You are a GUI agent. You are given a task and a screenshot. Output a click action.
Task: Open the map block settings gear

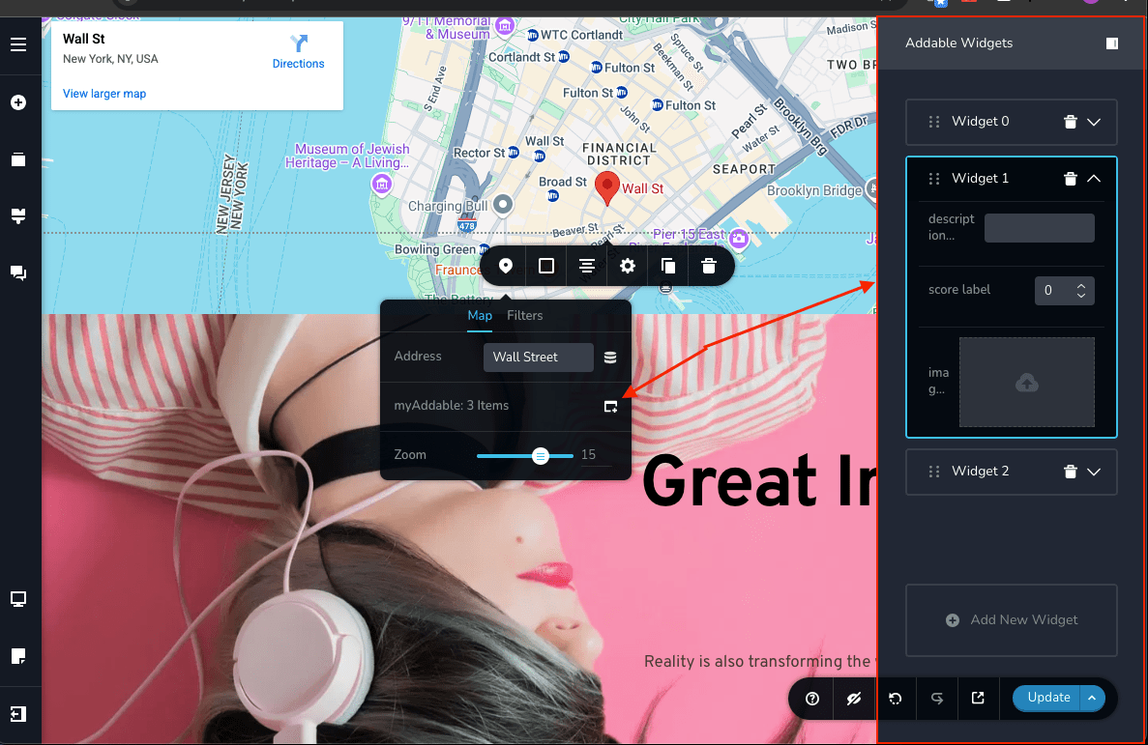(x=627, y=266)
